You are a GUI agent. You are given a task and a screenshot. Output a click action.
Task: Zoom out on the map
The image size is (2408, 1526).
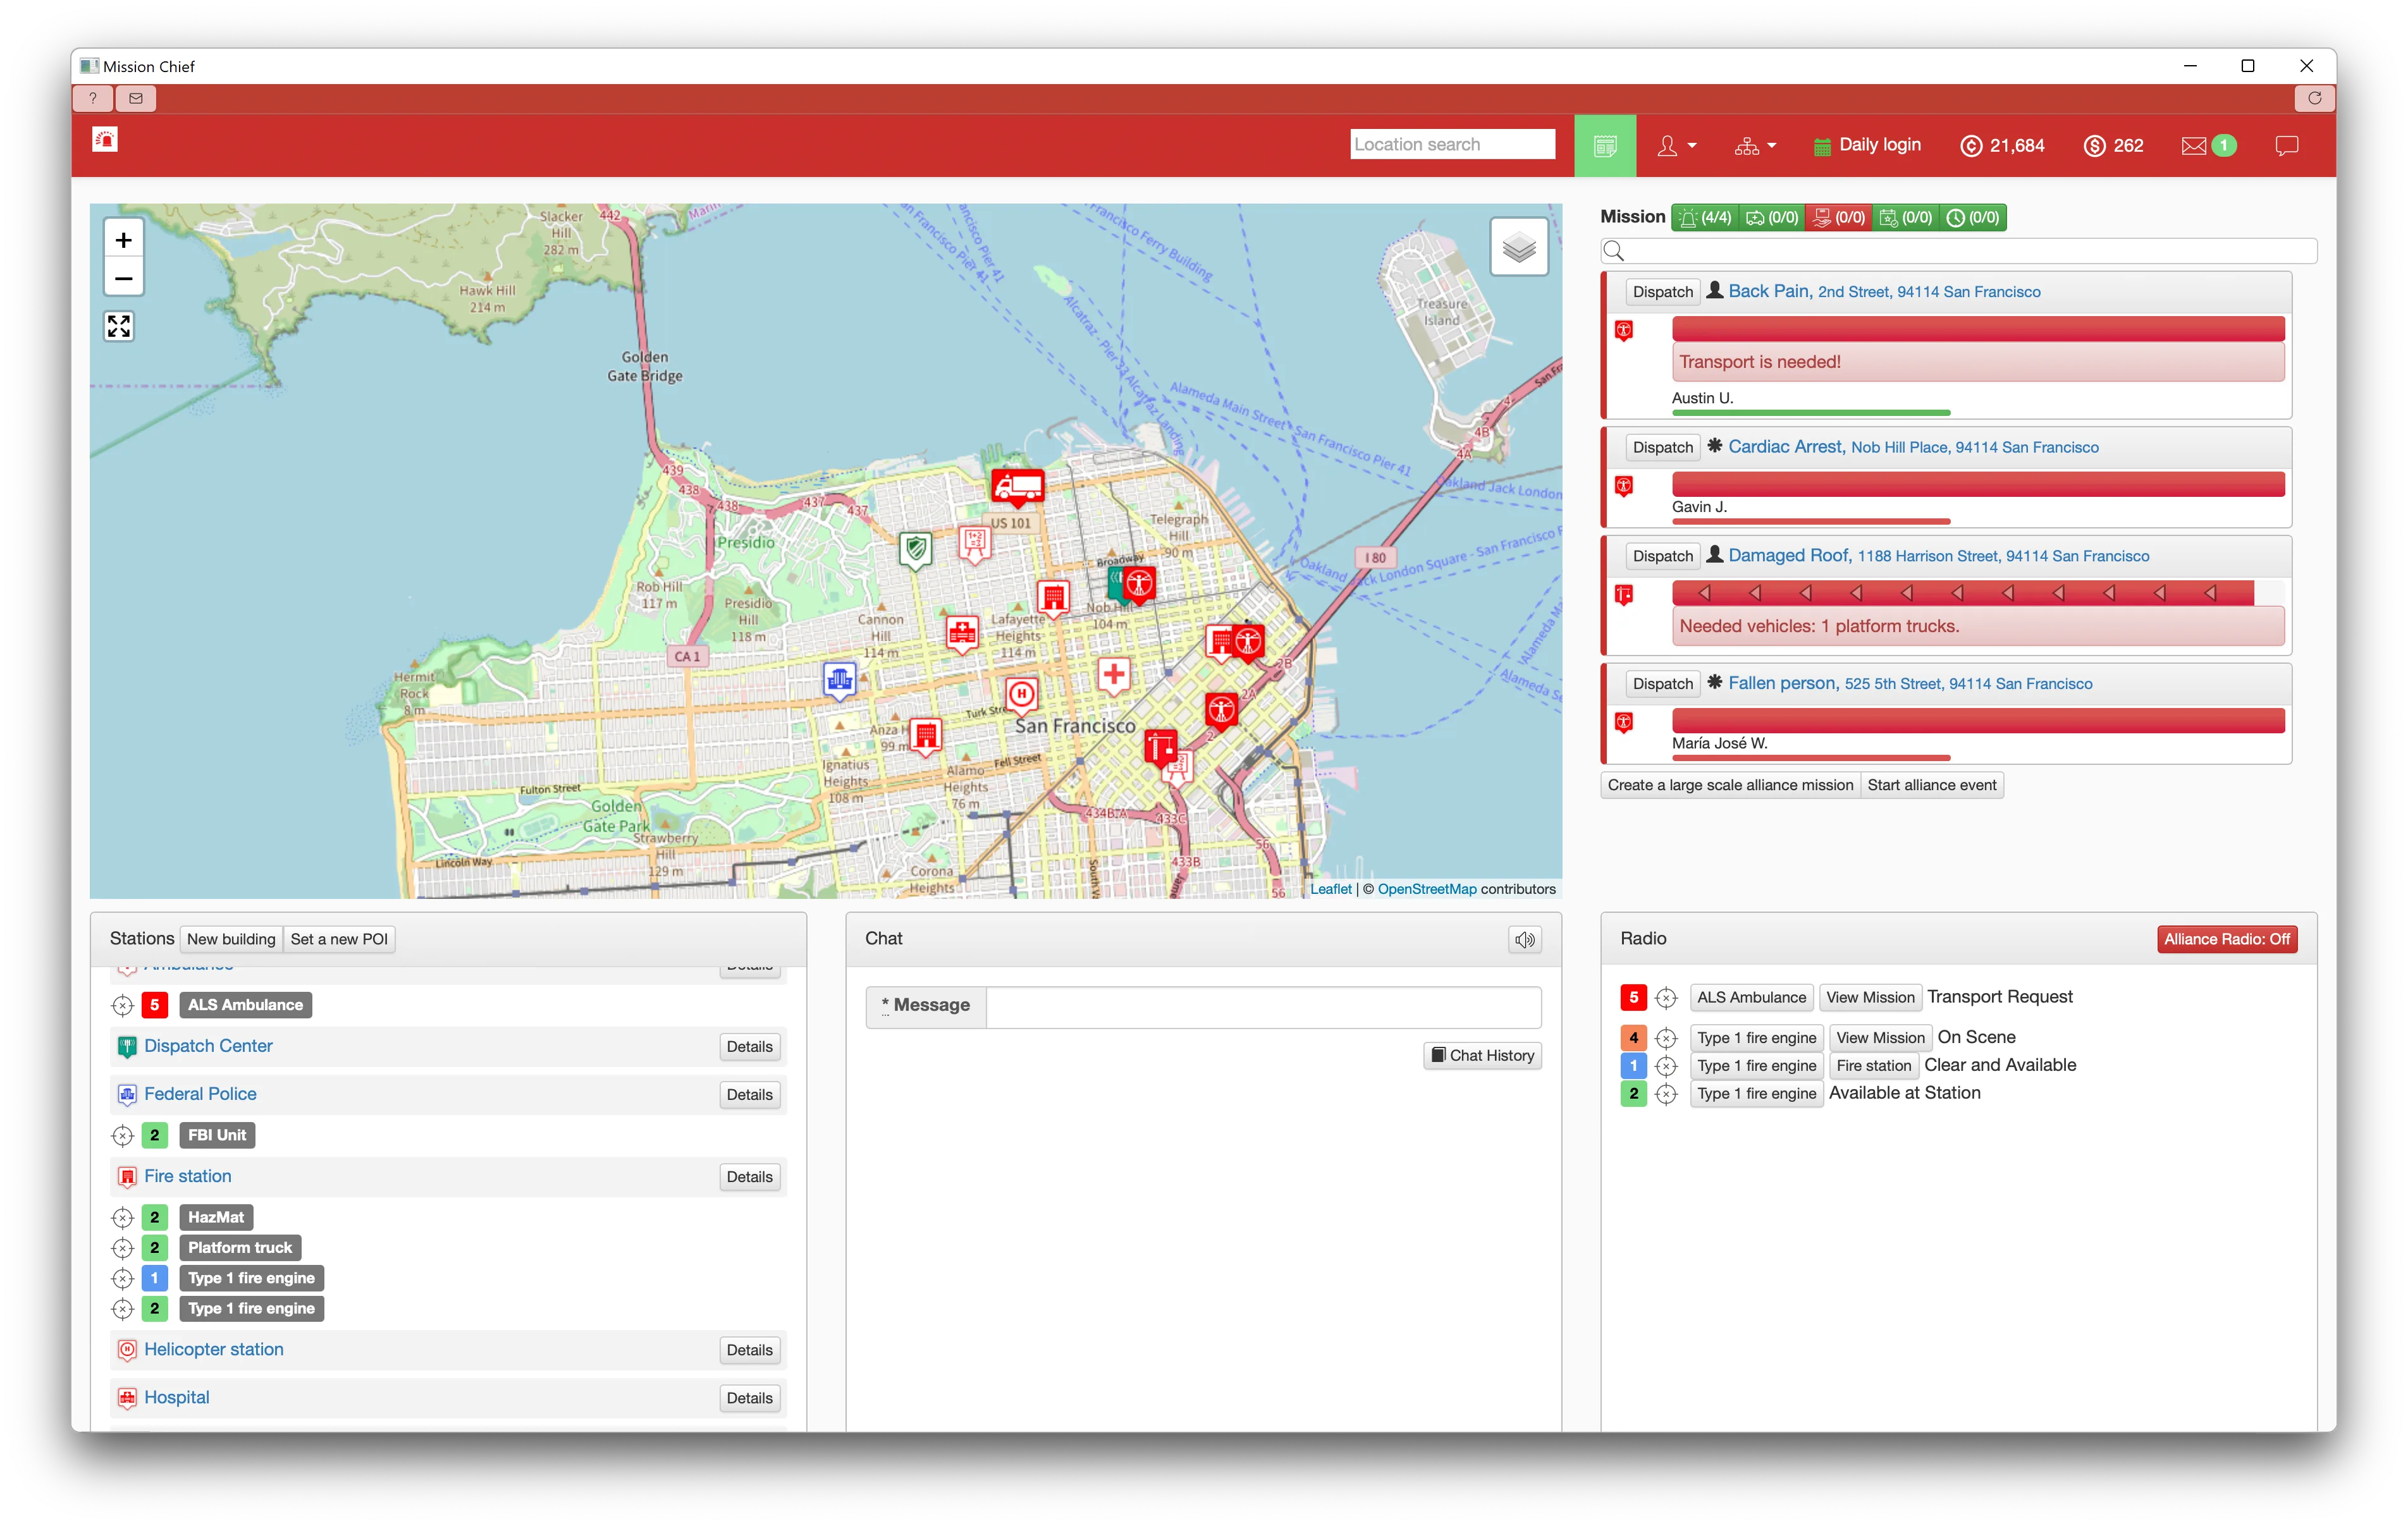(123, 278)
